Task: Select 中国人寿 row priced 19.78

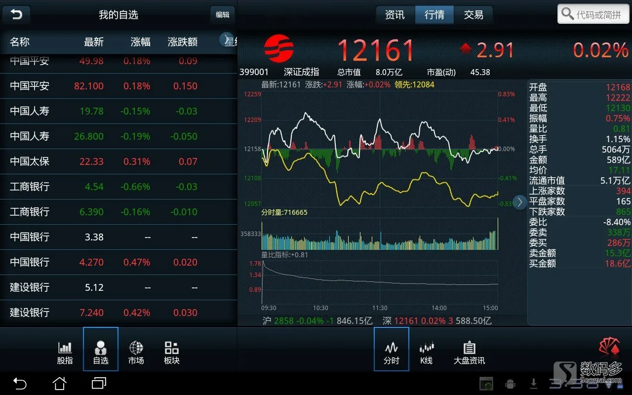Action: coord(118,111)
